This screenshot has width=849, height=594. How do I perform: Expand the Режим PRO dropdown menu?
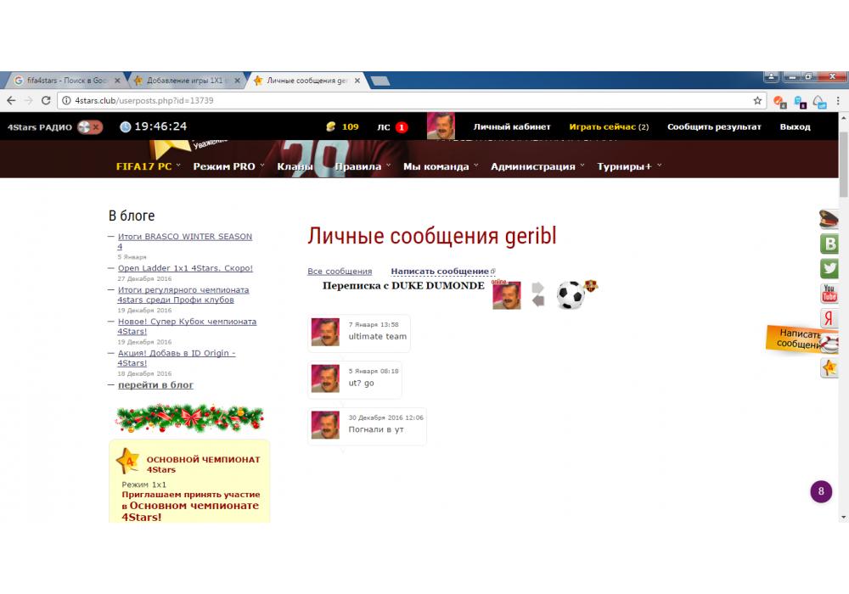228,166
